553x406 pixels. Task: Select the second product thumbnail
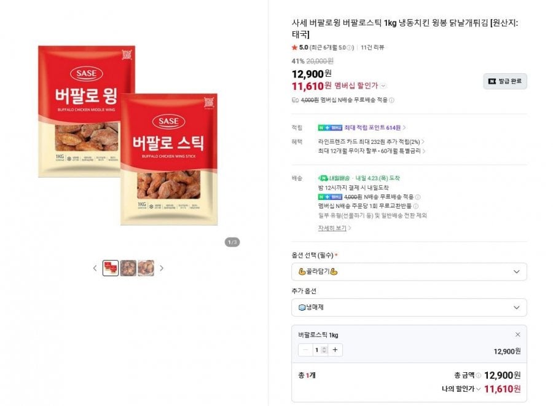click(x=128, y=268)
